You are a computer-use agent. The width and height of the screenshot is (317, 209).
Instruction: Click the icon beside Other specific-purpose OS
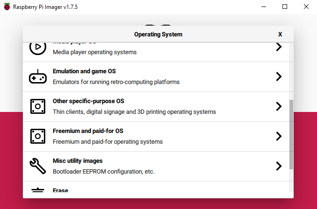point(38,106)
